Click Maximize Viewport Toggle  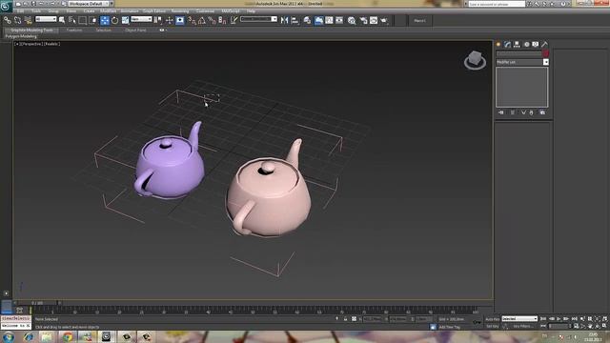point(604,326)
